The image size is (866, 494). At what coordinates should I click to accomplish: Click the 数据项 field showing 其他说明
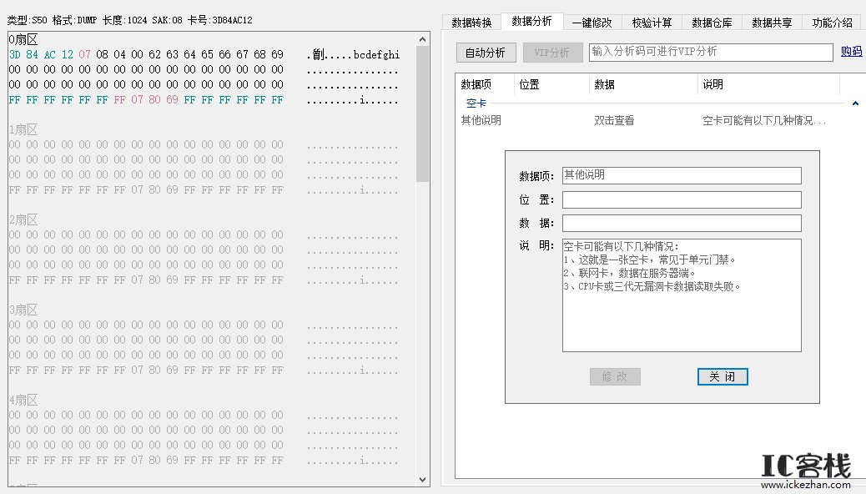[681, 175]
